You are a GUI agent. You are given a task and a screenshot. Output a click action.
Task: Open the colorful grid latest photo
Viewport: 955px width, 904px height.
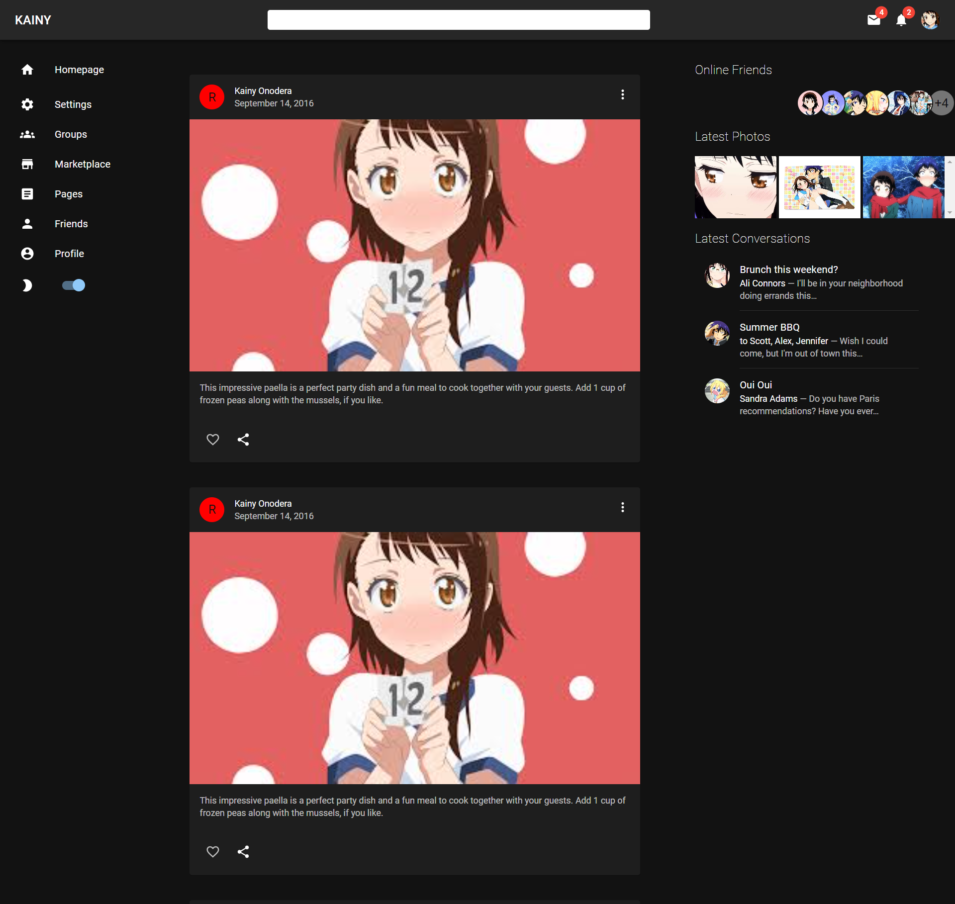(819, 187)
